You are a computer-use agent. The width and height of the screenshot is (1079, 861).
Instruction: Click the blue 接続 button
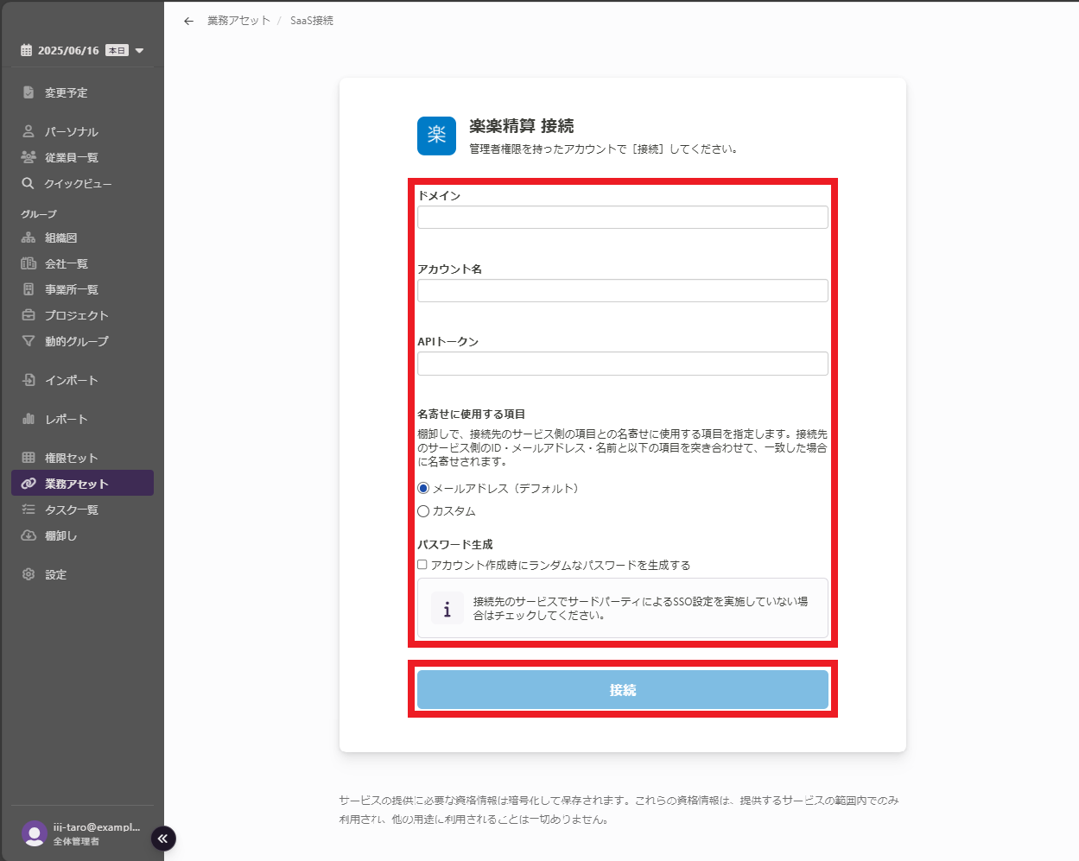[x=622, y=689]
